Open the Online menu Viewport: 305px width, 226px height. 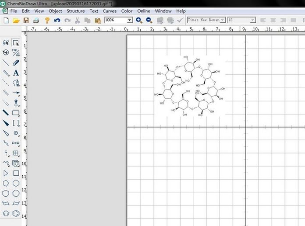[144, 11]
